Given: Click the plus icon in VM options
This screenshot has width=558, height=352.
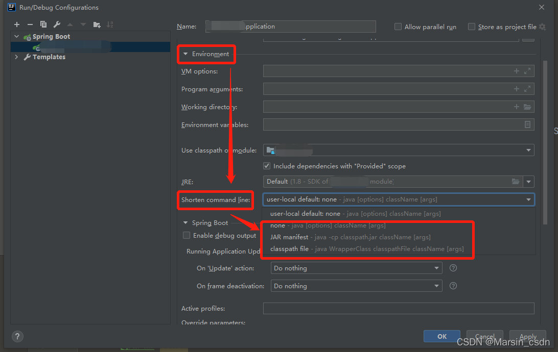Looking at the screenshot, I should coord(517,71).
